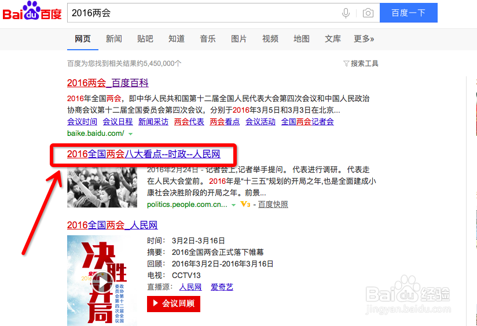
Task: Open the 百度快照 cached link
Action: tap(273, 205)
